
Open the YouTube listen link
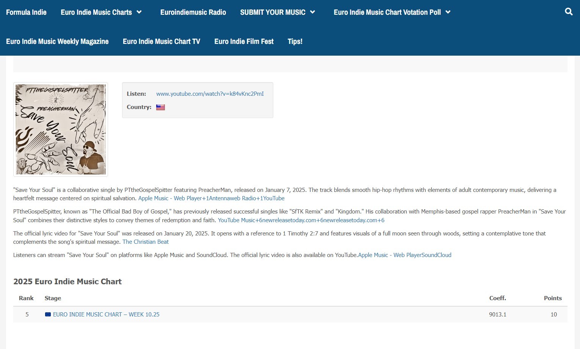click(x=210, y=93)
